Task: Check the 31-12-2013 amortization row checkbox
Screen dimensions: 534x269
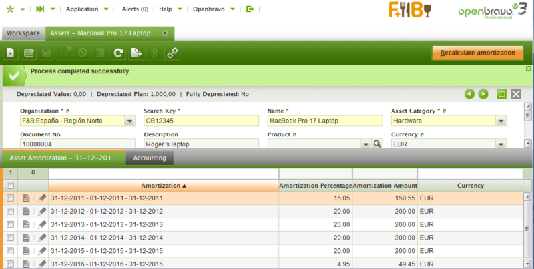Action: pyautogui.click(x=10, y=224)
